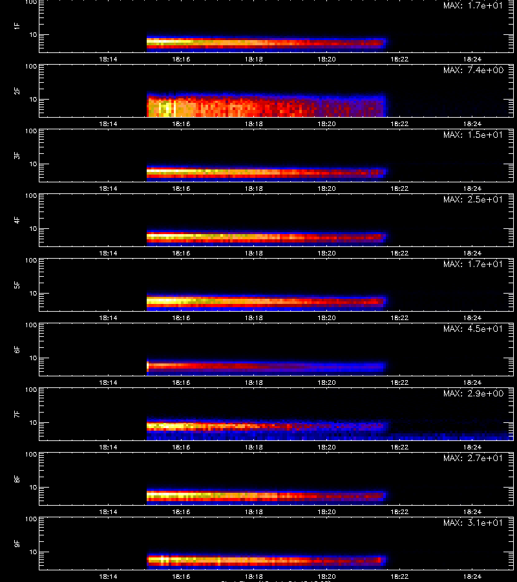Click the 18:20 tick under the 9F panel
Image resolution: width=517 pixels, height=582 pixels.
click(326, 576)
